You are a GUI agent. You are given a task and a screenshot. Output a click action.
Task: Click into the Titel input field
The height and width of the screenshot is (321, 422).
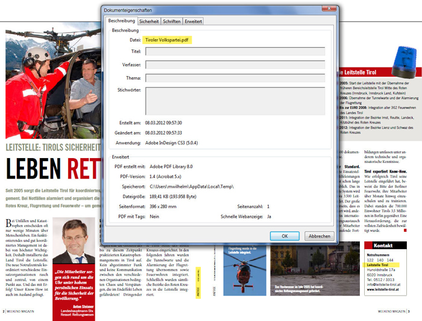pyautogui.click(x=235, y=51)
